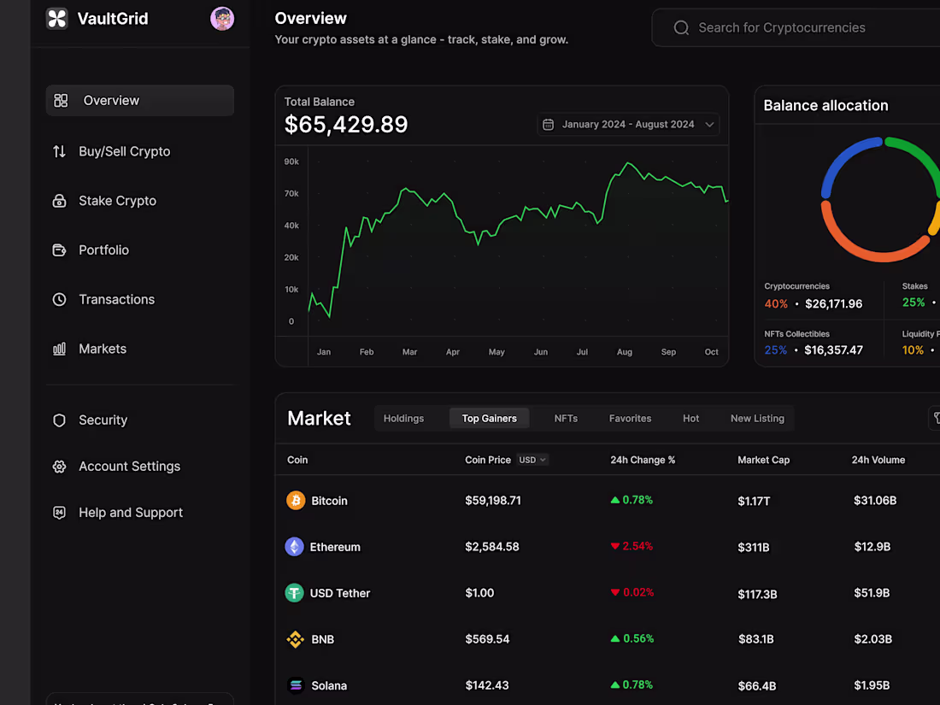
Task: Select the Markets bar chart icon
Action: pyautogui.click(x=59, y=349)
